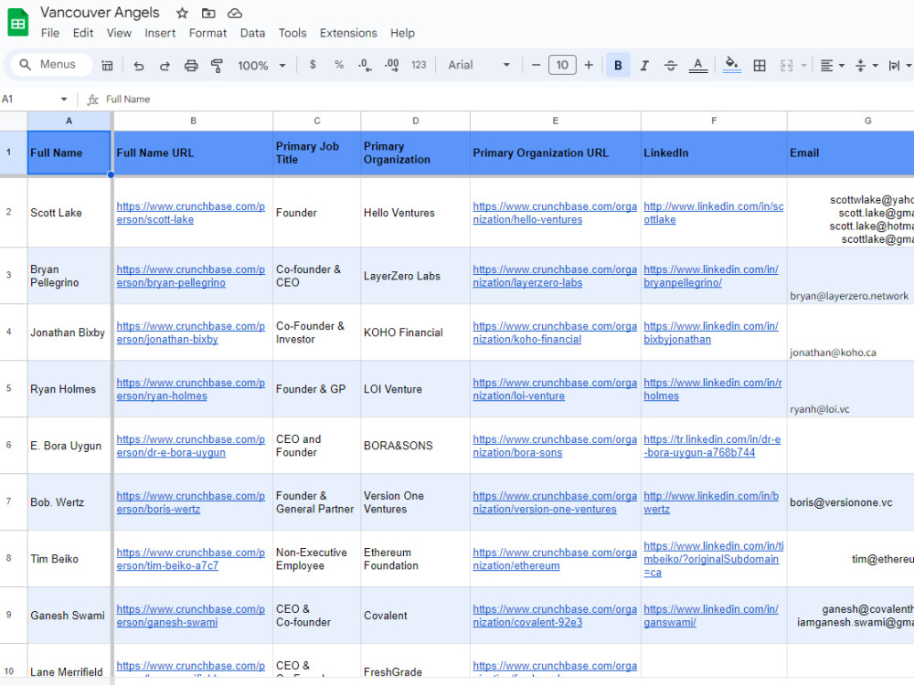Open the text color picker
This screenshot has width=914, height=685.
697,65
